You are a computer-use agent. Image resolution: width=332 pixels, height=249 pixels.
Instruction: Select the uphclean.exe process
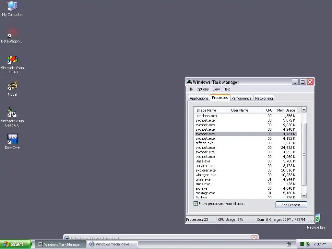click(x=246, y=116)
